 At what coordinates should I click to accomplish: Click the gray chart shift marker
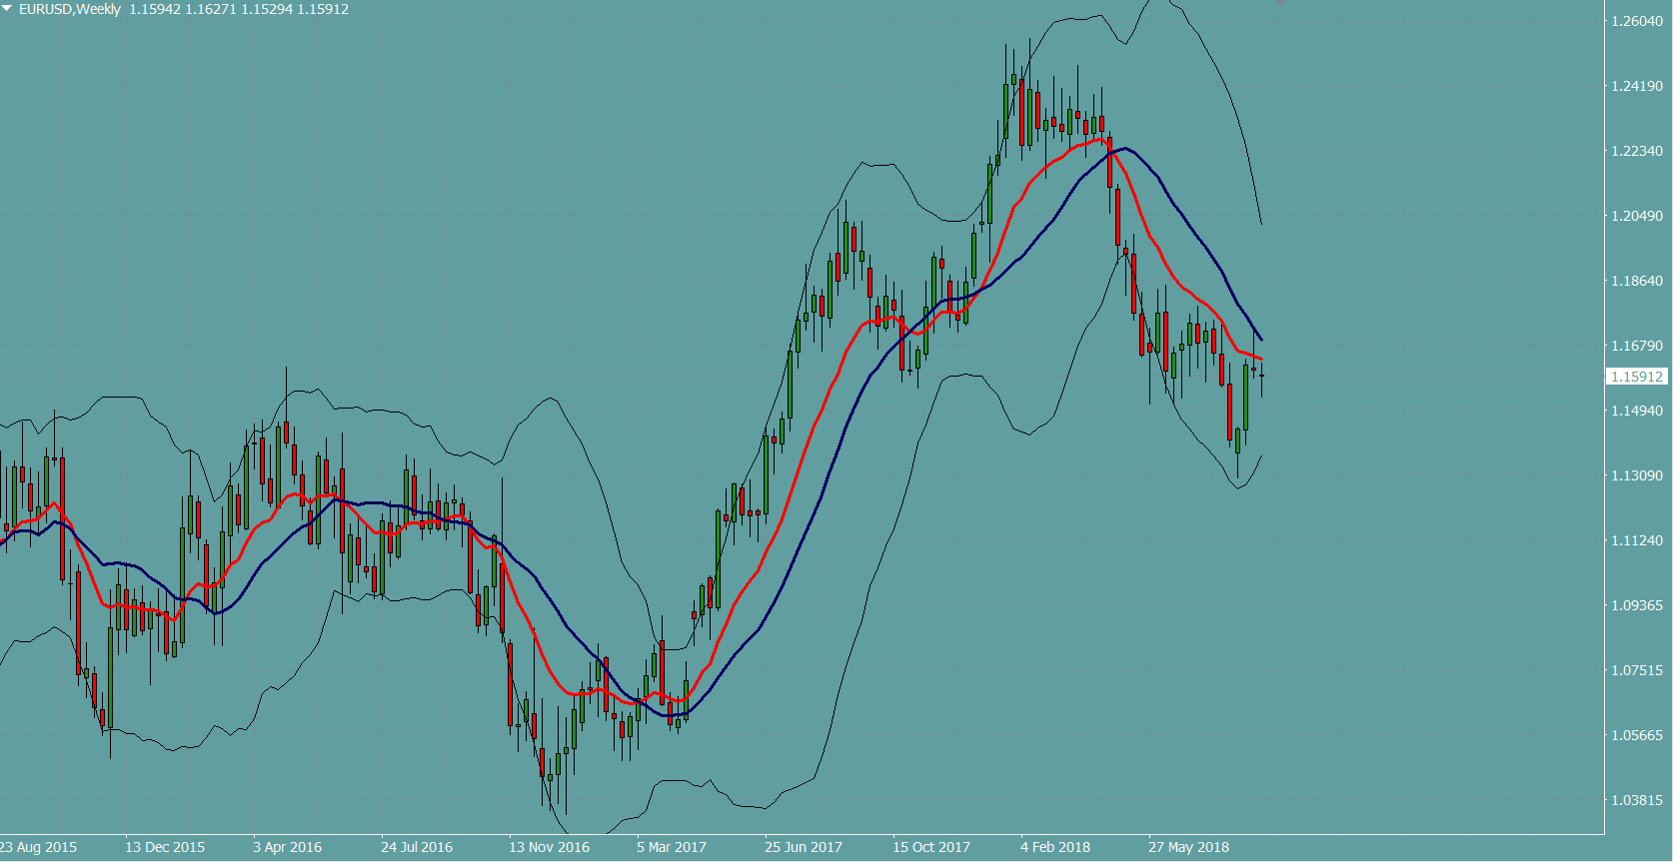pyautogui.click(x=1281, y=3)
